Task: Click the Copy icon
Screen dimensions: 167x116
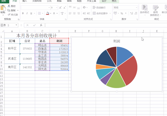Action: (9, 10)
